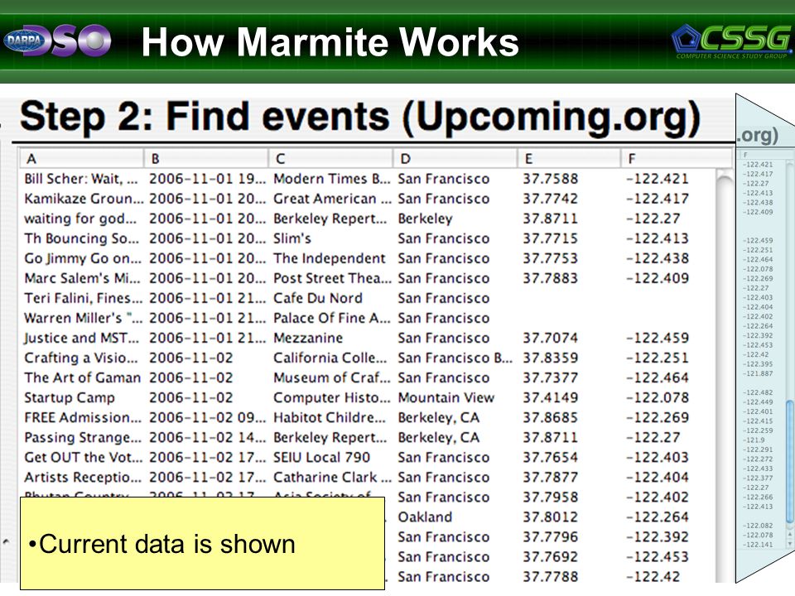Click latitude value 37.4149
The height and width of the screenshot is (596, 795).
click(x=550, y=397)
